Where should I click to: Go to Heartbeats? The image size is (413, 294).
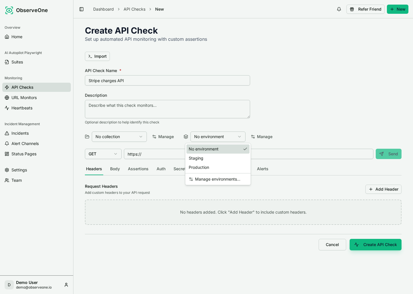pyautogui.click(x=36, y=108)
